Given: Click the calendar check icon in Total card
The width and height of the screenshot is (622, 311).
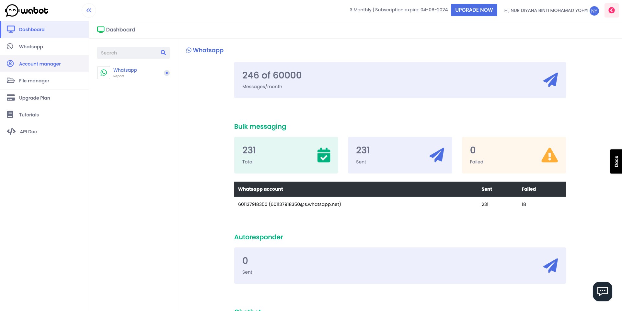Looking at the screenshot, I should tap(324, 155).
